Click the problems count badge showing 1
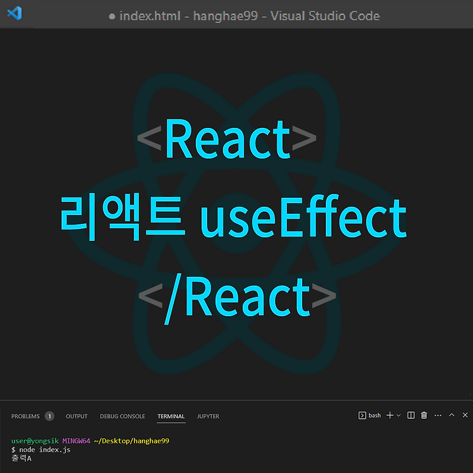The height and width of the screenshot is (473, 473). click(49, 416)
